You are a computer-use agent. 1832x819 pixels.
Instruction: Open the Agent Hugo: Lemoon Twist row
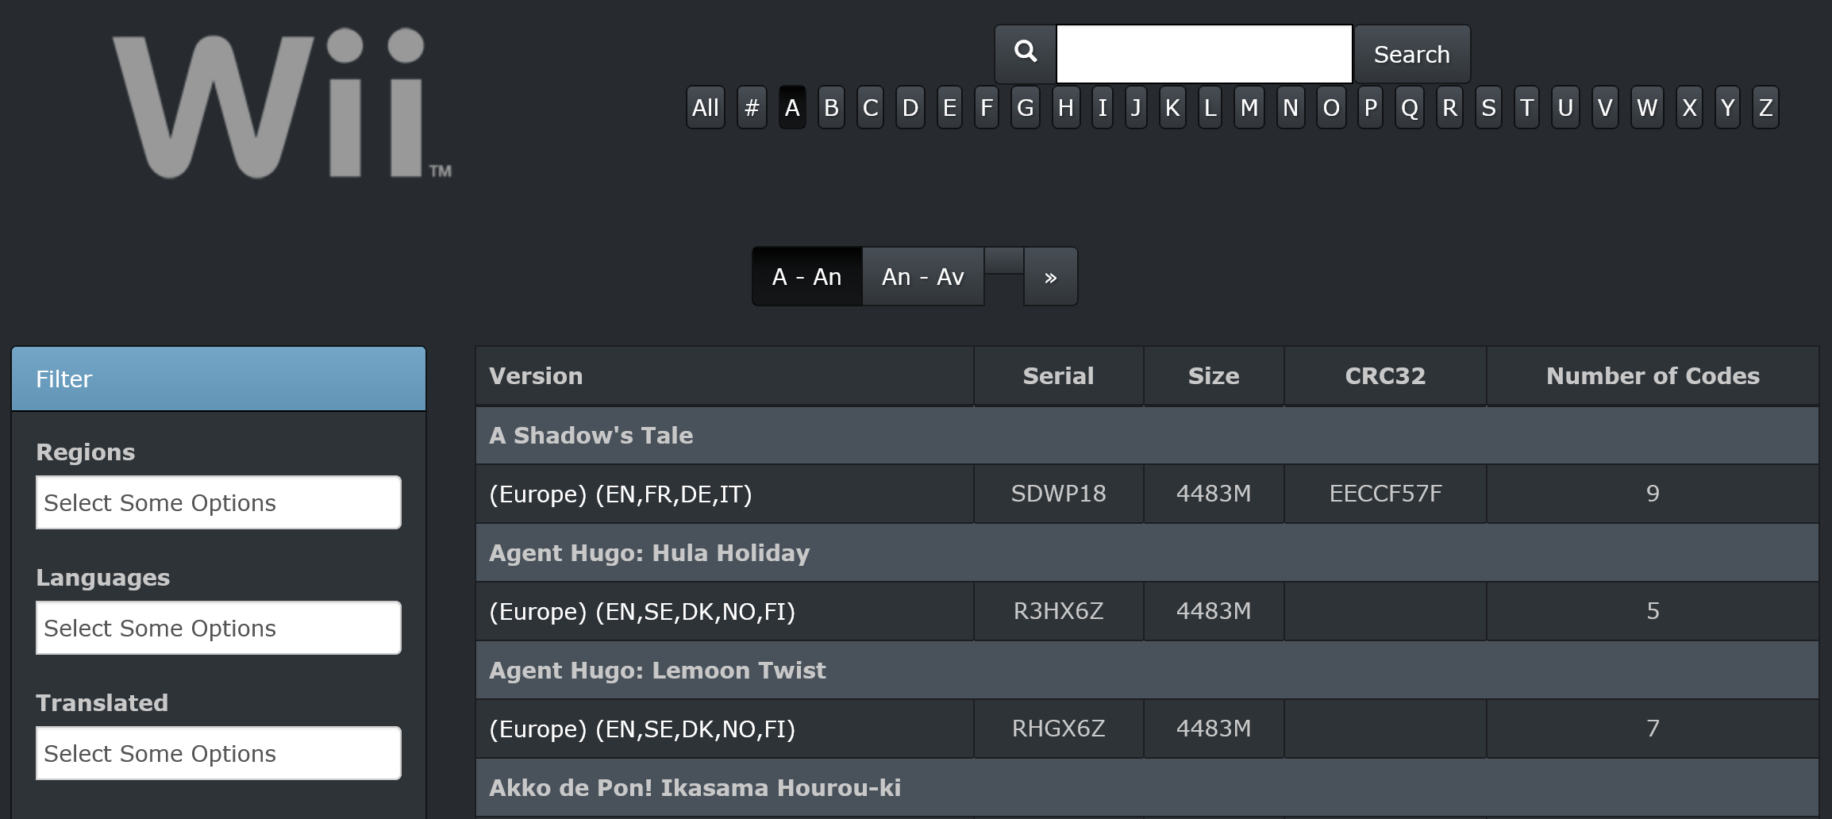coord(1147,671)
